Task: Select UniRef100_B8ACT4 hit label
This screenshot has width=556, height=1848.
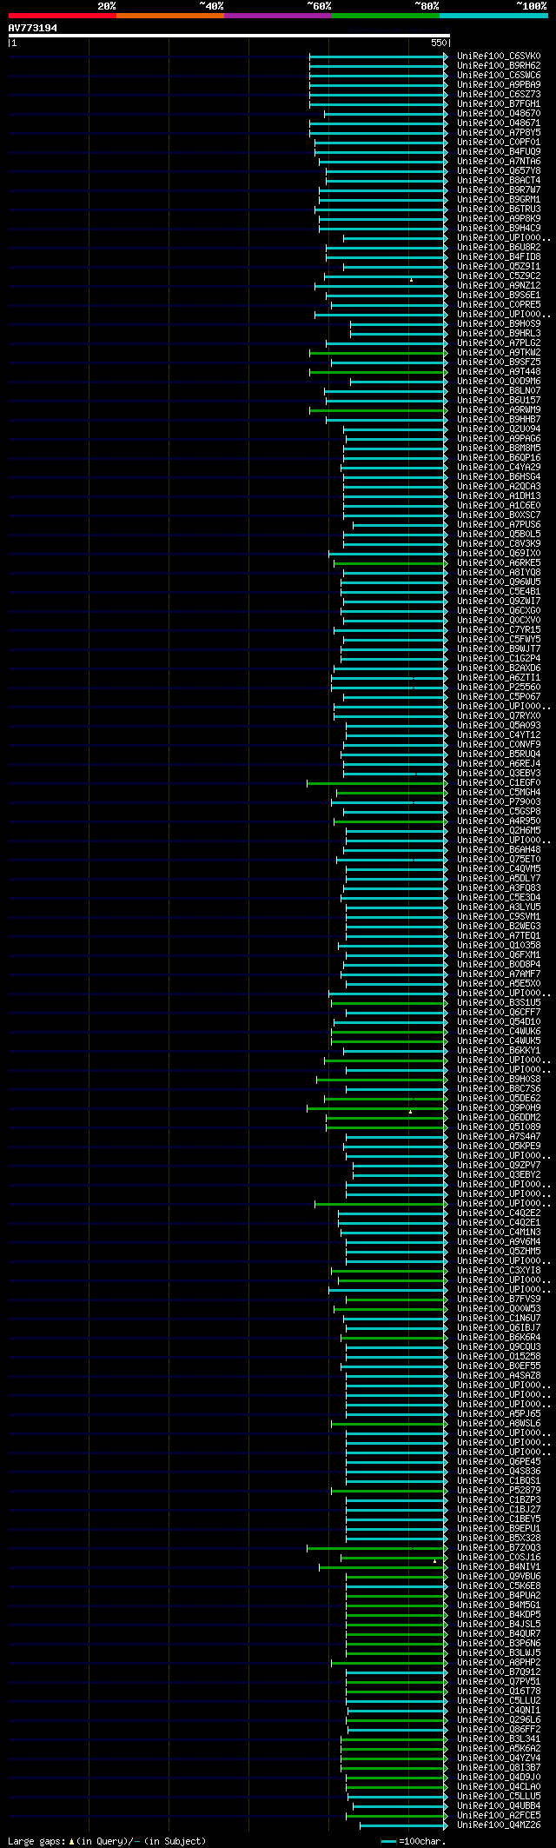Action: 499,181
